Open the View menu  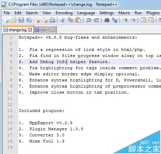coord(47,13)
